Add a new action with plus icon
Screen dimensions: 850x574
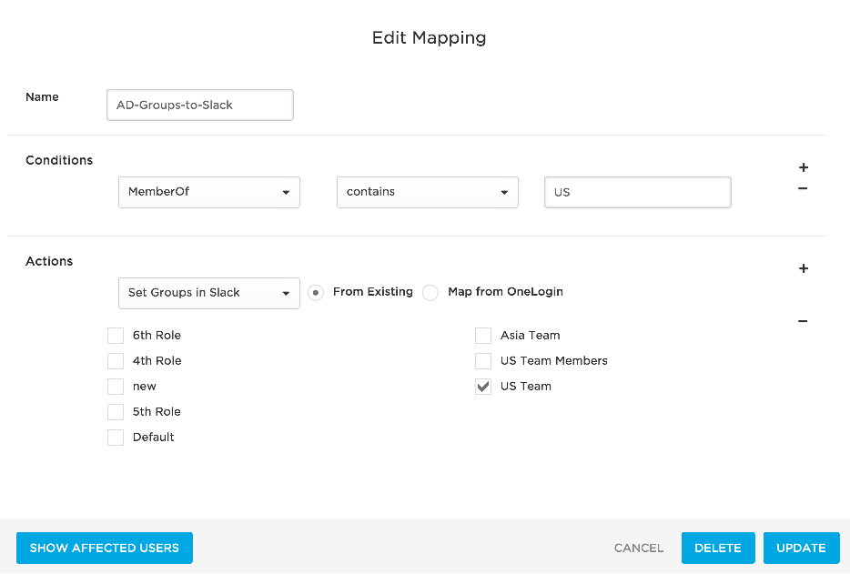pyautogui.click(x=804, y=268)
